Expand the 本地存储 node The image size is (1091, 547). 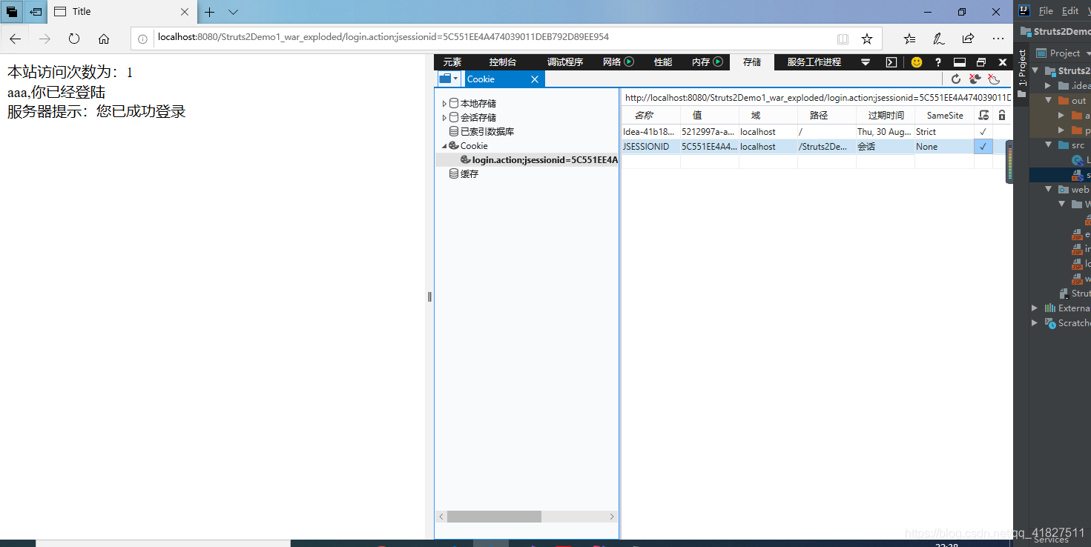[444, 104]
